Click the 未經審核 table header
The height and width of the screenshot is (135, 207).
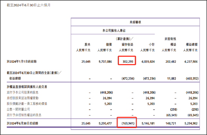point(135,22)
